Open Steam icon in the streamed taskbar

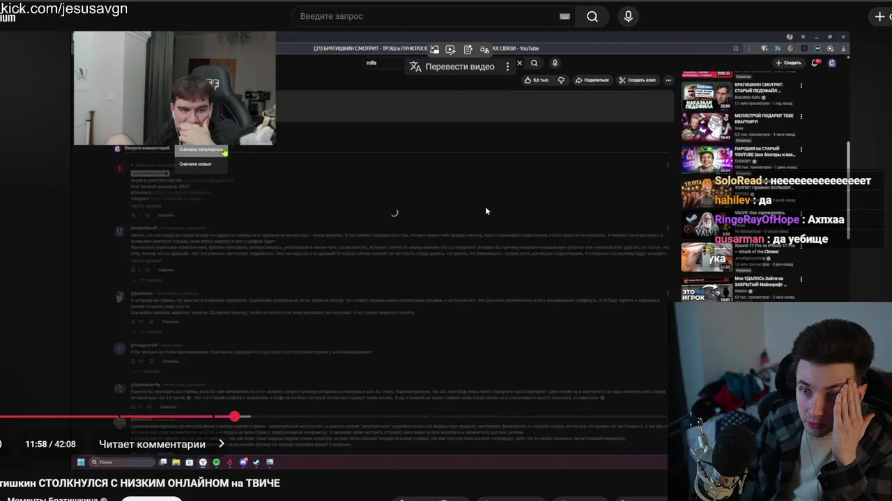click(x=256, y=462)
